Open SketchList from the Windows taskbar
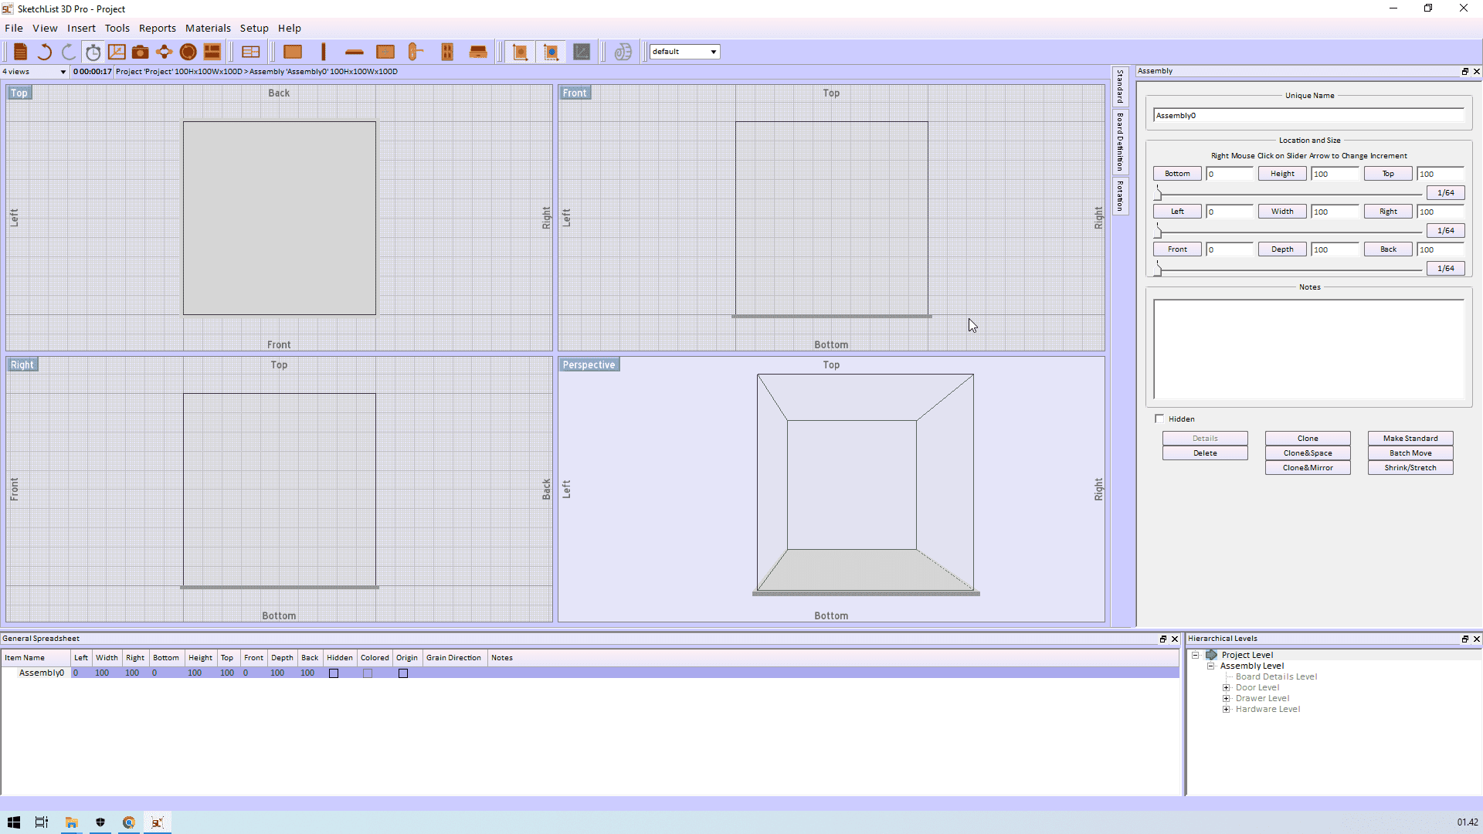 tap(157, 822)
